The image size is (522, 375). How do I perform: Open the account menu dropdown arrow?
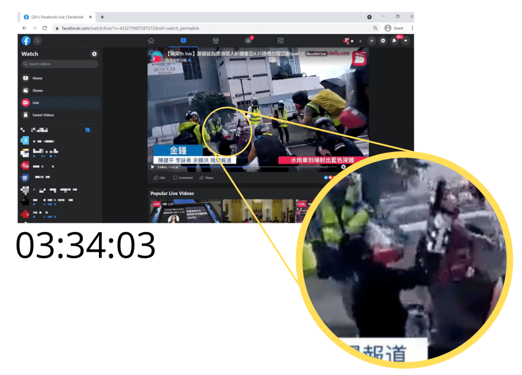pyautogui.click(x=405, y=40)
